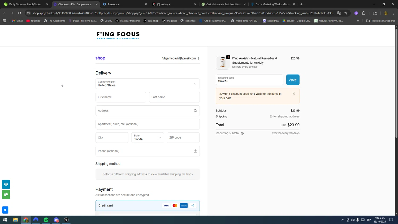Open Todos los marcadores folder

pos(381,21)
